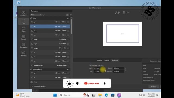Open Press Ready group options menu icon

(x=68, y=69)
